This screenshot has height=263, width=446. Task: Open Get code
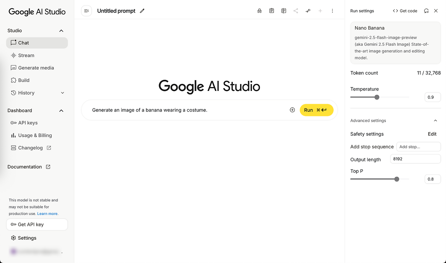(405, 11)
